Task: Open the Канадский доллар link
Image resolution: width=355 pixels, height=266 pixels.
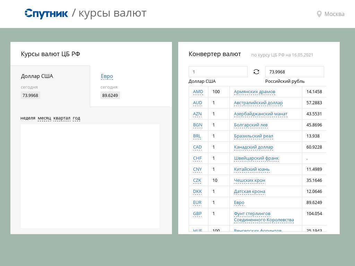Action: coord(253,147)
